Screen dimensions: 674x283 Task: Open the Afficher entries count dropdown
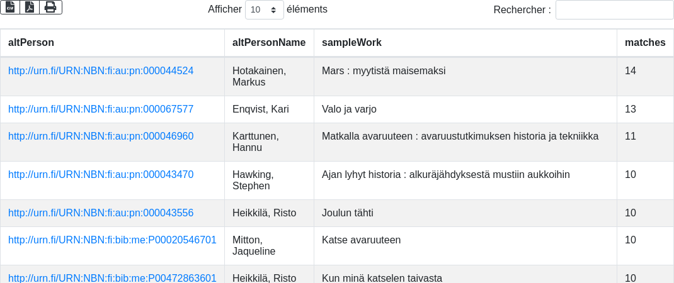(x=264, y=10)
